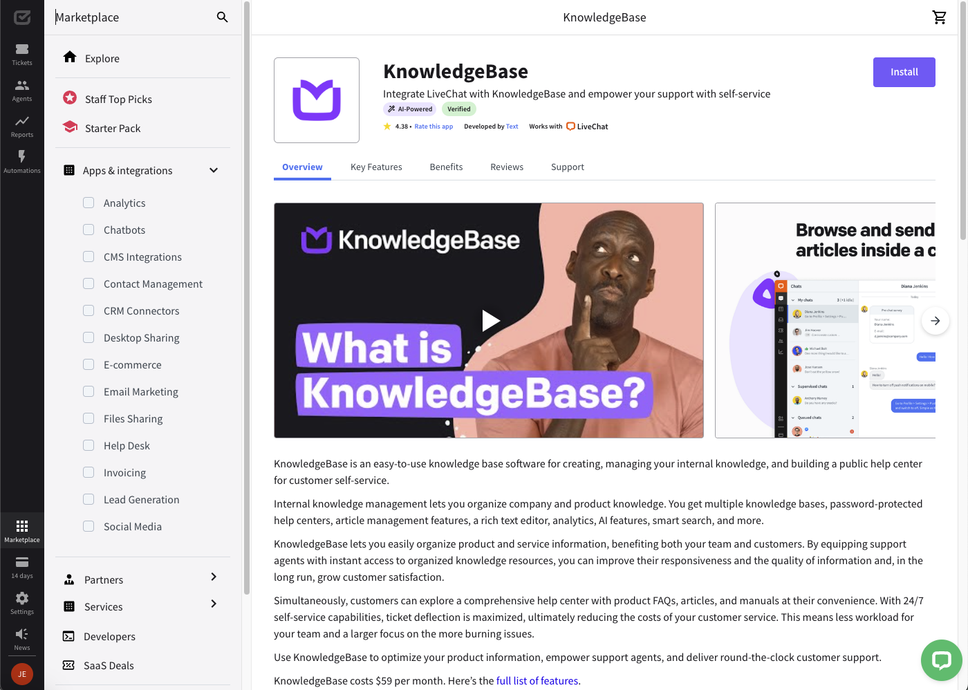Switch to the Key Features tab
The height and width of the screenshot is (690, 968).
click(x=376, y=167)
